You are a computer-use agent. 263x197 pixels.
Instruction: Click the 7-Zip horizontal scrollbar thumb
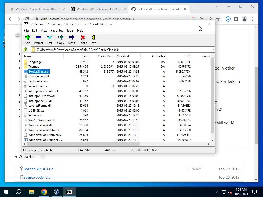[83, 144]
